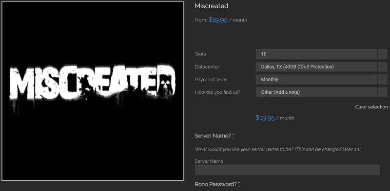This screenshot has height=191, width=390.
Task: Click the 'How did you find us?' label
Action: point(217,92)
